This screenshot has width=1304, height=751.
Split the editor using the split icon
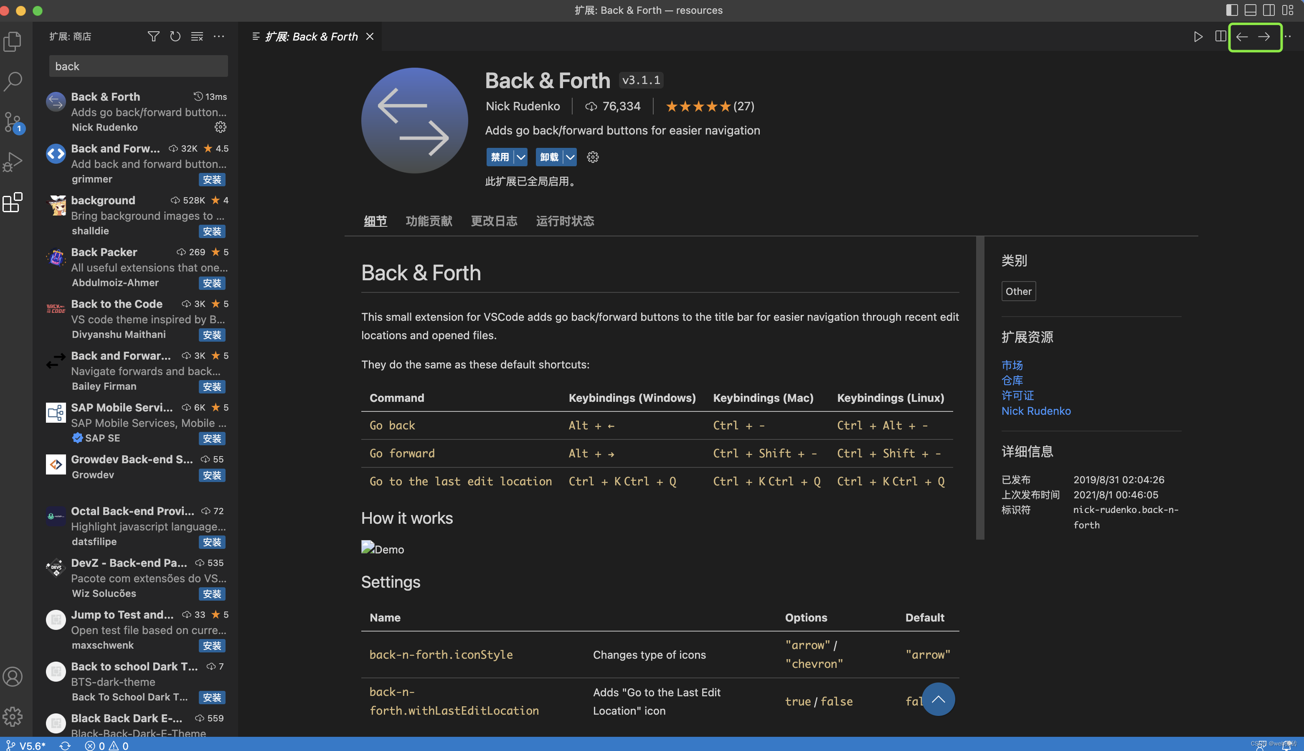tap(1221, 36)
